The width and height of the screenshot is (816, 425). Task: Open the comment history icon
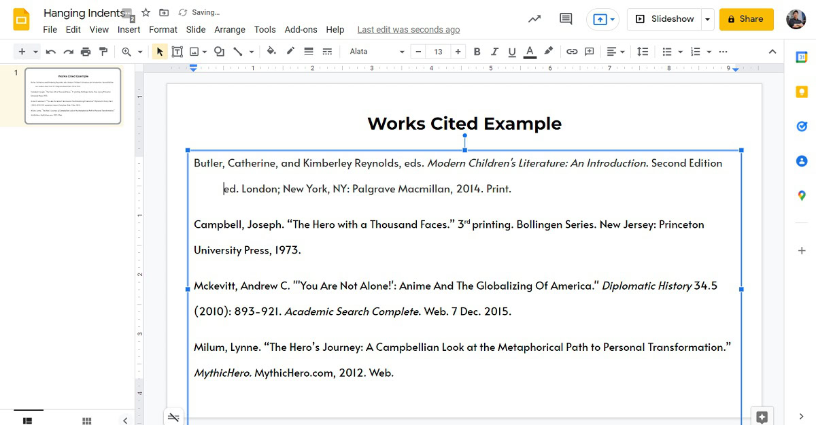coord(566,19)
